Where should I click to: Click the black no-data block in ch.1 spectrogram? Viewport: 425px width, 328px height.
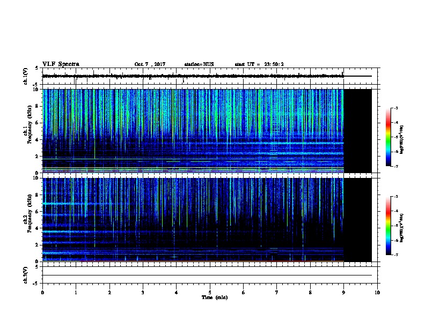(x=358, y=131)
